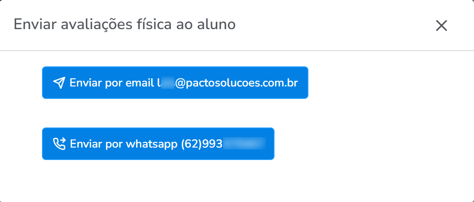The image size is (474, 202).
Task: Click the horizontal divider below the header
Action: 237,51
